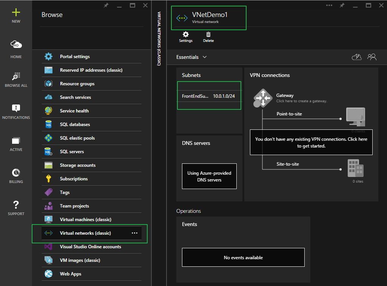Click the Subscriptions key icon
The height and width of the screenshot is (286, 387).
(x=48, y=178)
